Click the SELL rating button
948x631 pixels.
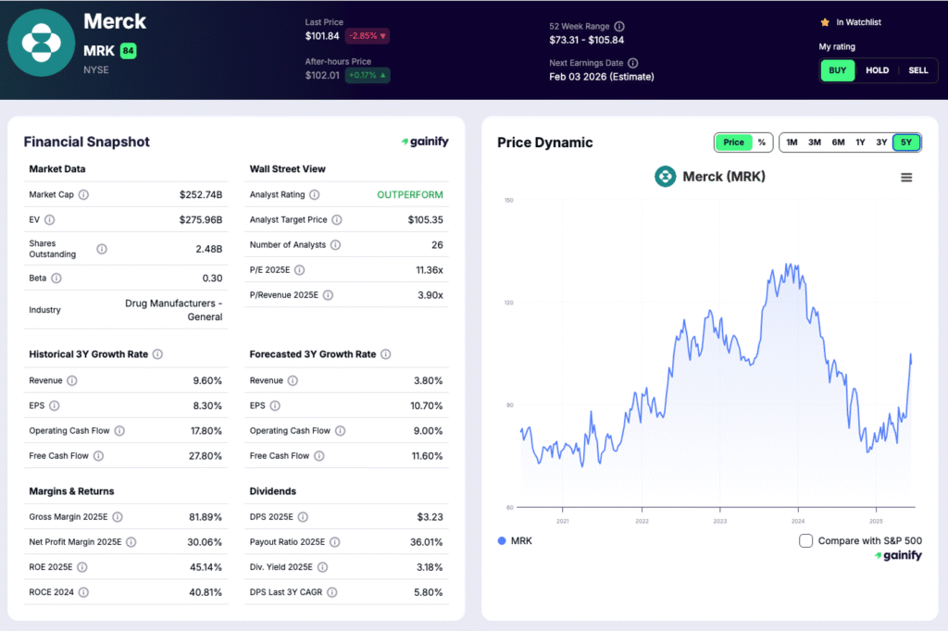(917, 69)
